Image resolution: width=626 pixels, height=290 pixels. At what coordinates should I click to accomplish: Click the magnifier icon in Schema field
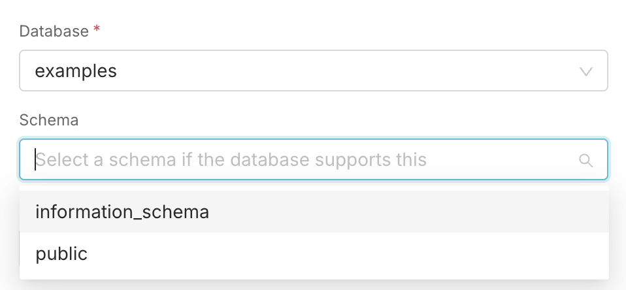tap(585, 161)
